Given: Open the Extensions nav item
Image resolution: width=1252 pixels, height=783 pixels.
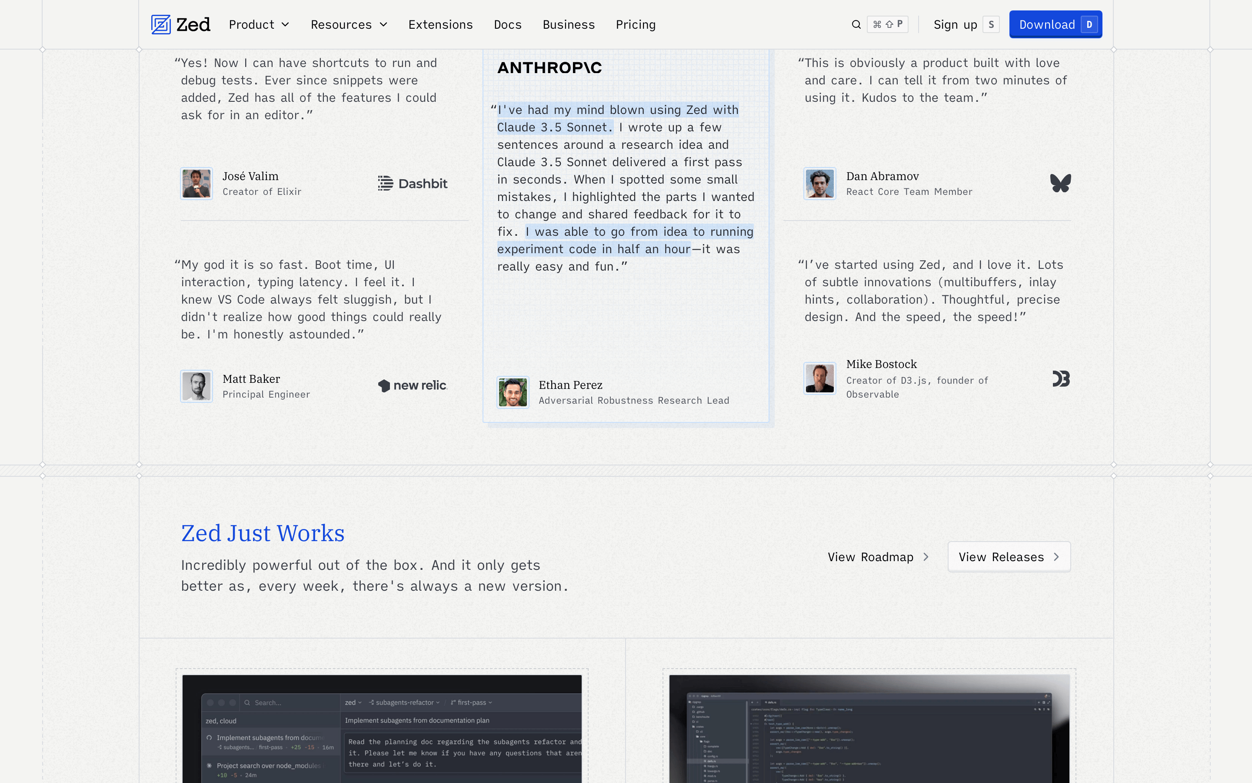Looking at the screenshot, I should [x=440, y=24].
